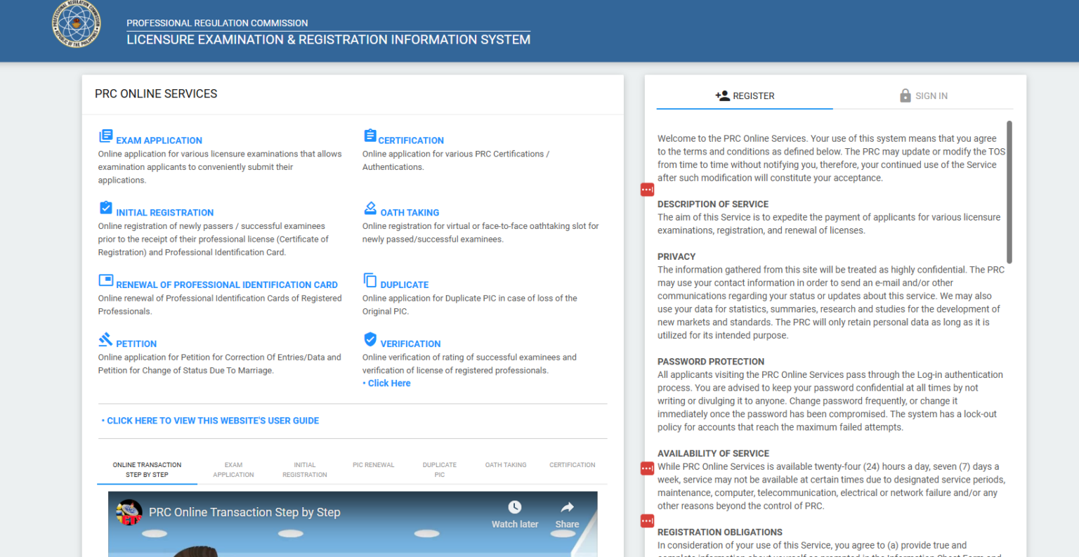Viewport: 1079px width, 557px height.
Task: Select the PIC Renewal video tab
Action: coord(373,465)
